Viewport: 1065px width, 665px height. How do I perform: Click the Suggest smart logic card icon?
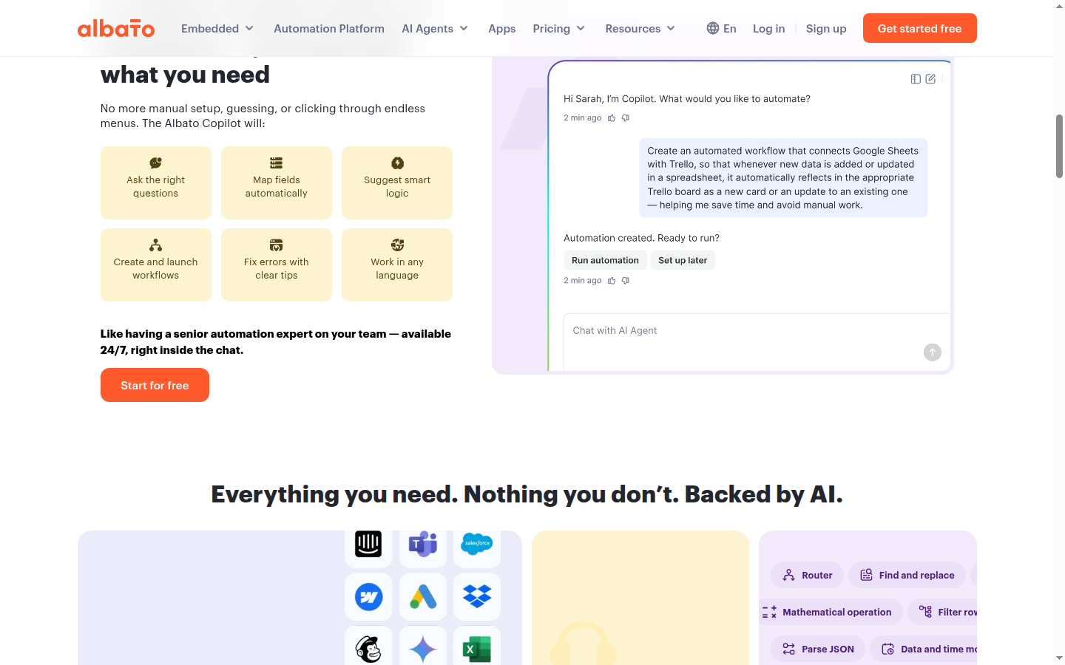coord(397,163)
